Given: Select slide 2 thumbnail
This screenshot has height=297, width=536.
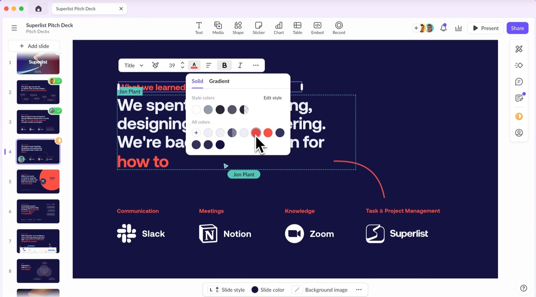Looking at the screenshot, I should tap(38, 92).
